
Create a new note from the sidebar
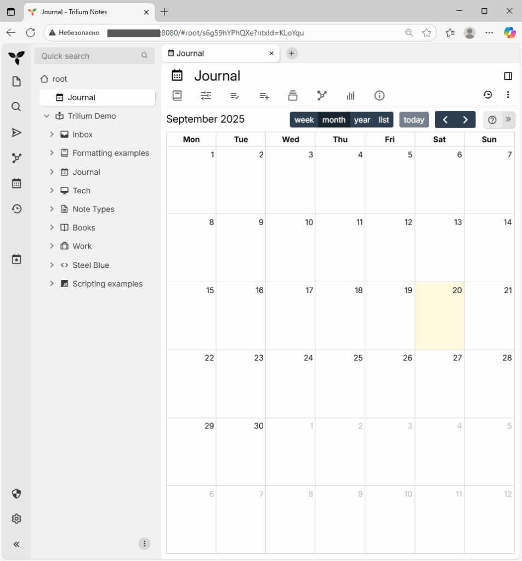tap(16, 82)
